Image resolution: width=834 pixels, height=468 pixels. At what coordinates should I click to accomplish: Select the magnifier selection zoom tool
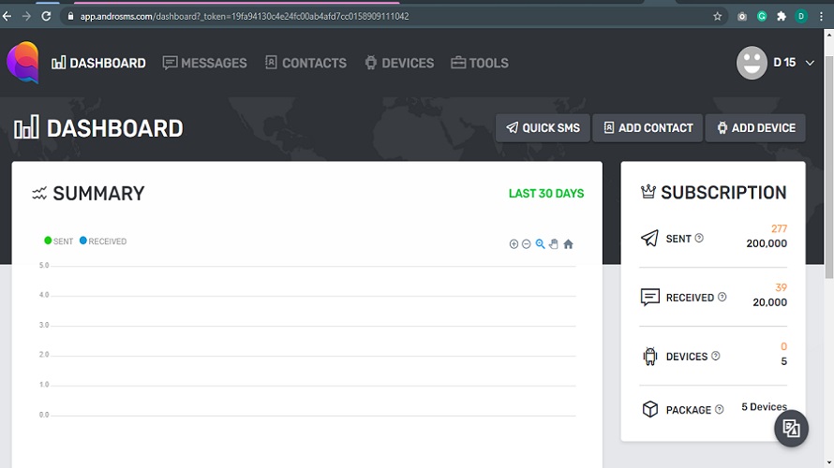point(540,243)
